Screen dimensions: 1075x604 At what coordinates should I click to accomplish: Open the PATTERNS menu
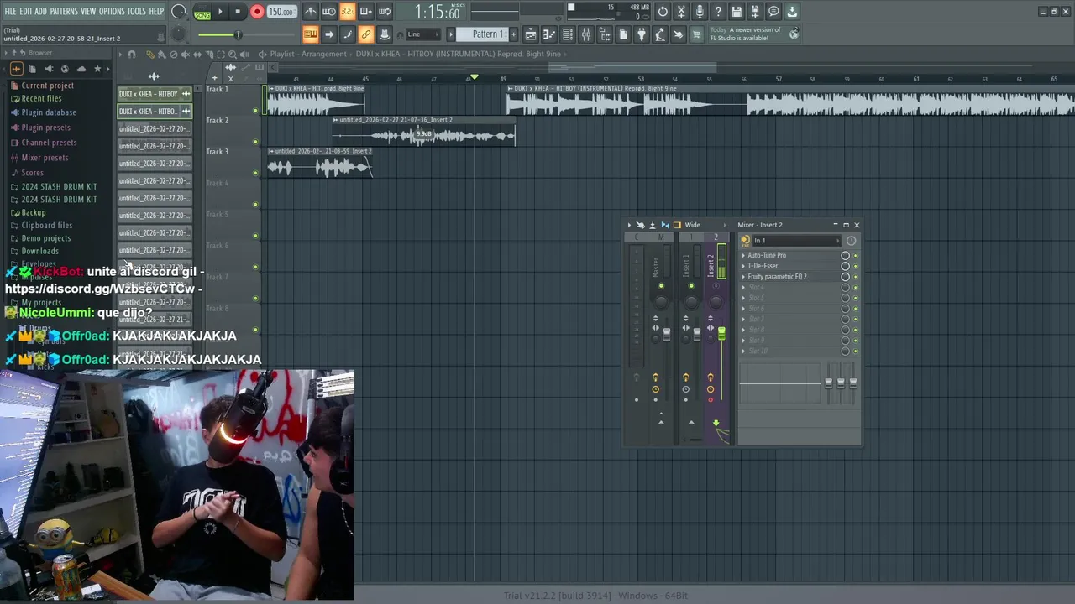tap(64, 12)
